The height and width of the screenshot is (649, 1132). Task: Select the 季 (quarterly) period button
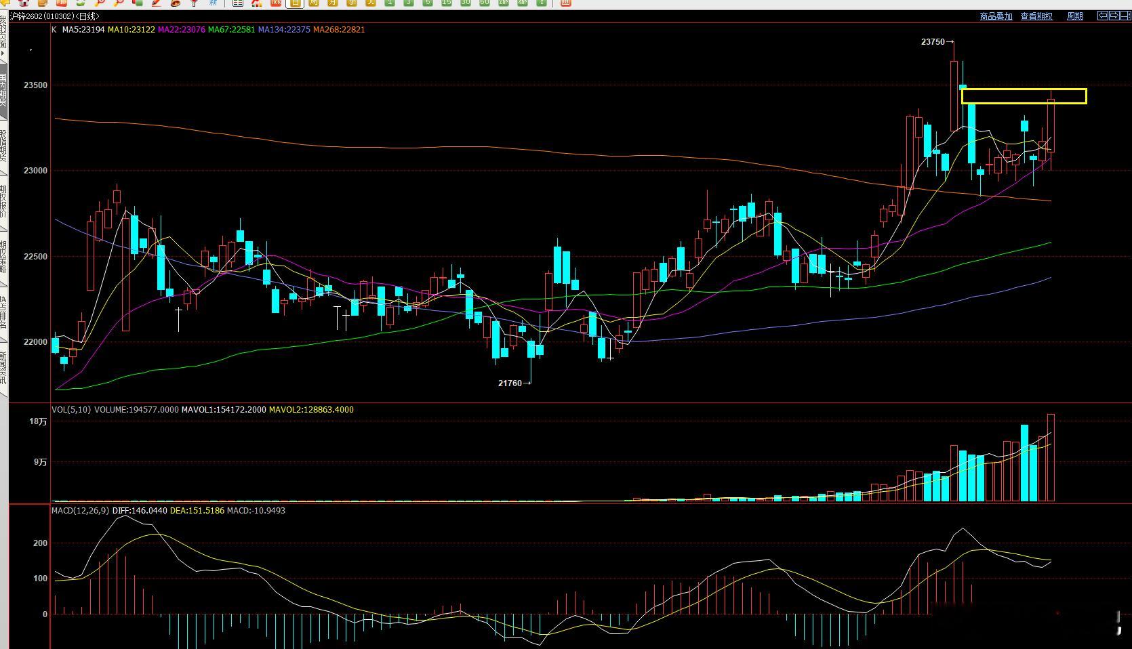coord(352,3)
